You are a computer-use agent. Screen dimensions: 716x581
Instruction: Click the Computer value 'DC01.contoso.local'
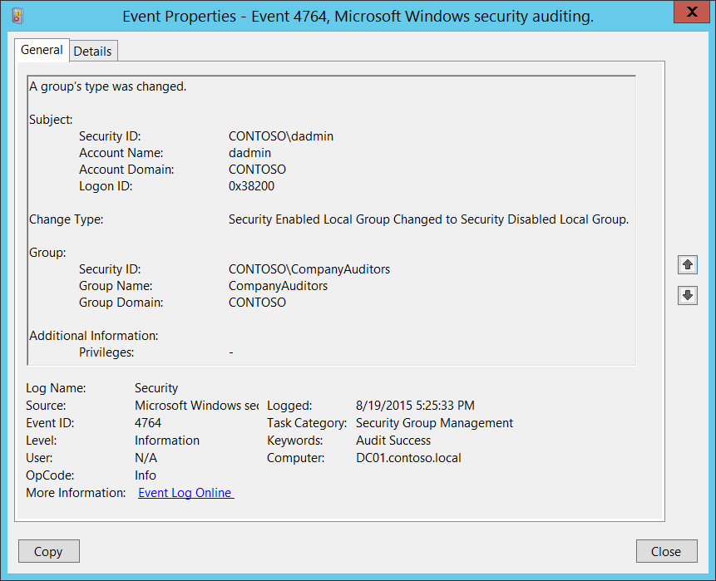[x=408, y=458]
